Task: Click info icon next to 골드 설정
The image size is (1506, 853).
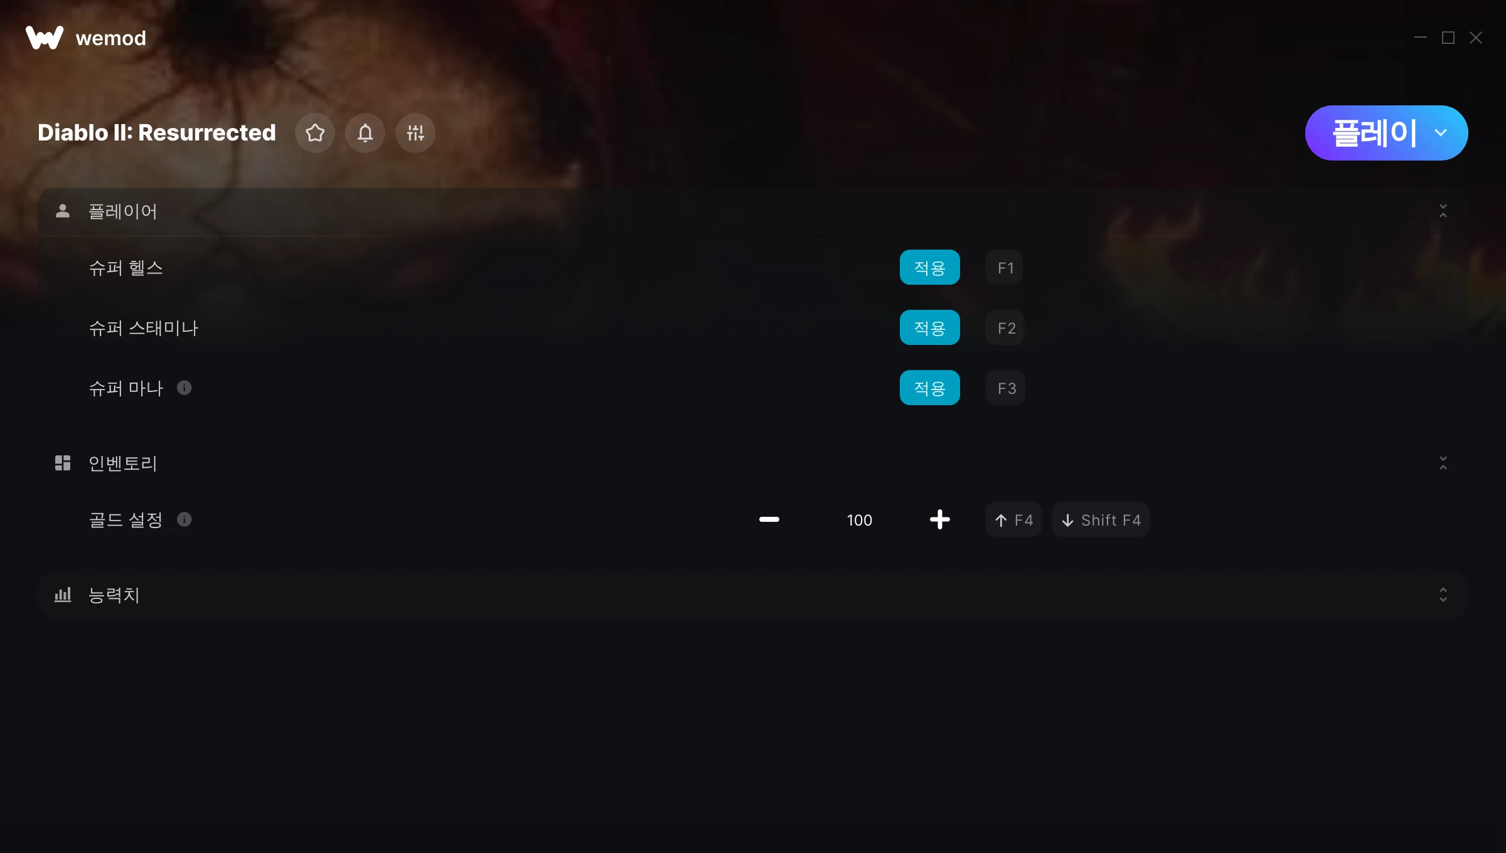Action: tap(184, 519)
